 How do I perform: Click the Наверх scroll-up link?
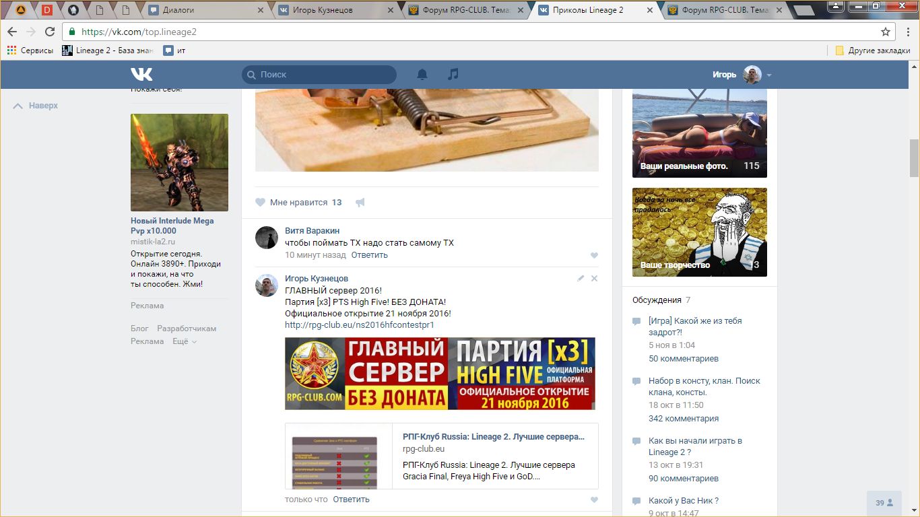click(36, 106)
